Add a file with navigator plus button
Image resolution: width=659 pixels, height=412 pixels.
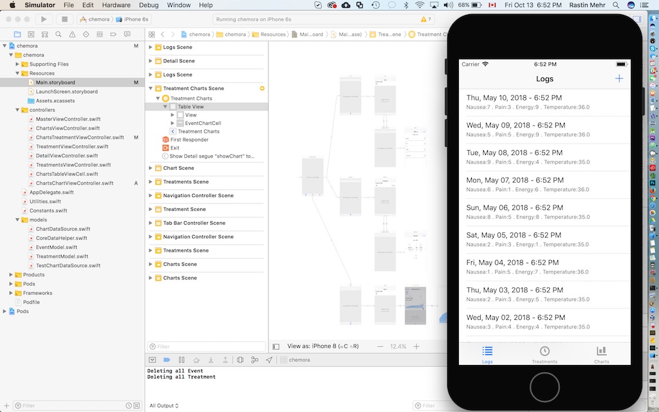coord(6,406)
